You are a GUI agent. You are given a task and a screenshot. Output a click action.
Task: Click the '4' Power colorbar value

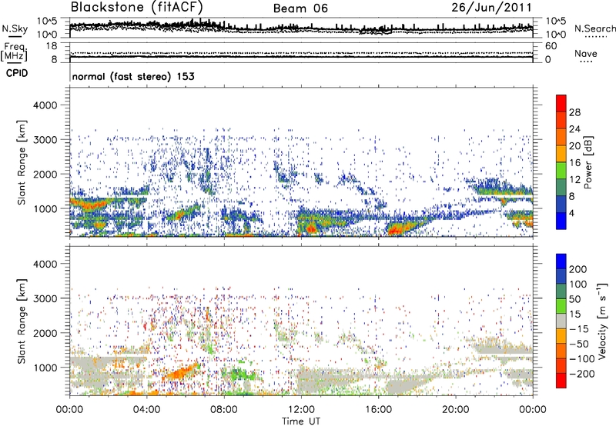click(x=572, y=213)
